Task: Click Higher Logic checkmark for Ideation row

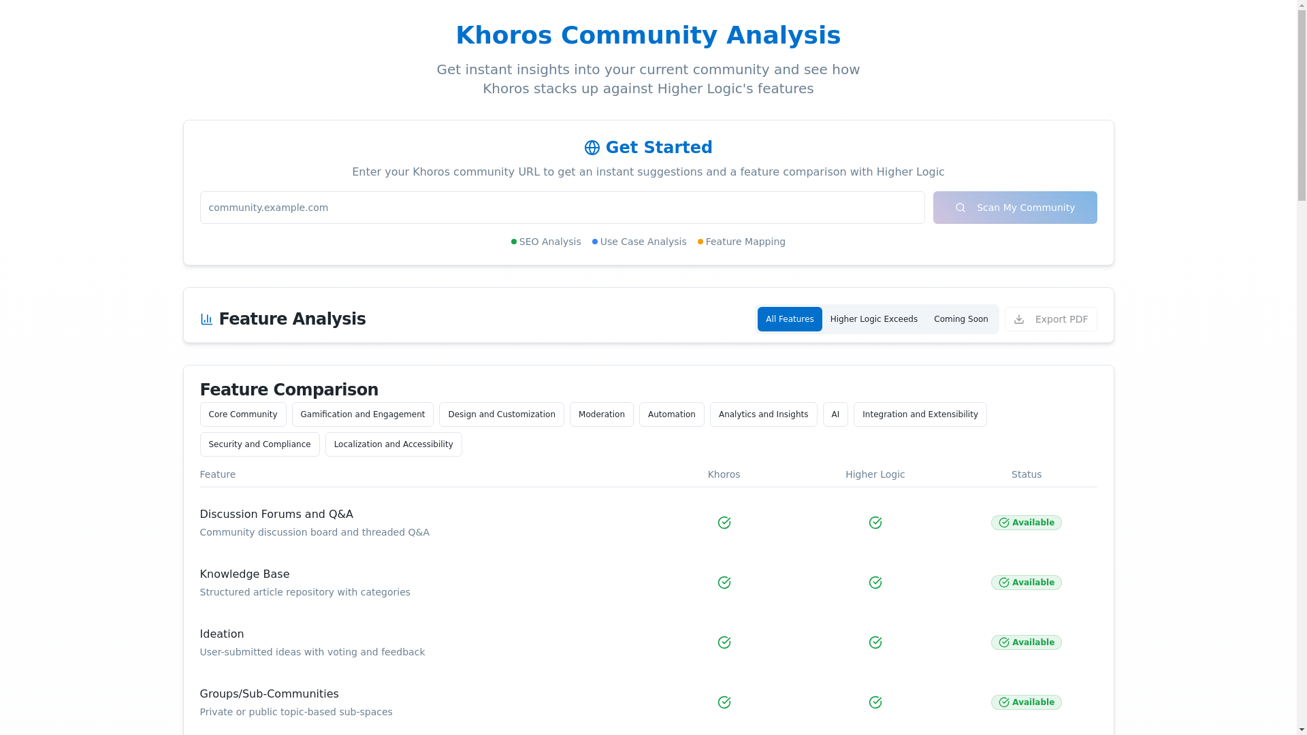Action: 875,642
